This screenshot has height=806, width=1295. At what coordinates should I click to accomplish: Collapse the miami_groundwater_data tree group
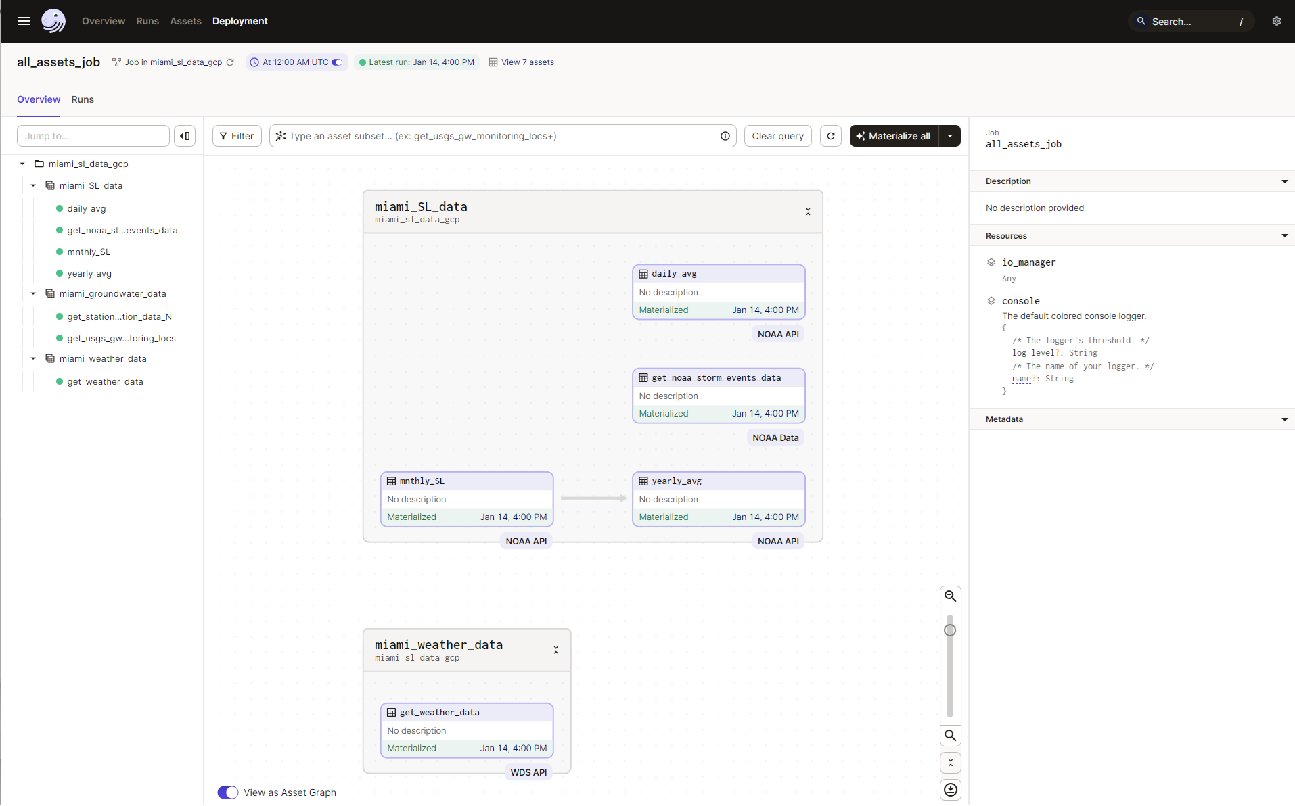coord(33,293)
